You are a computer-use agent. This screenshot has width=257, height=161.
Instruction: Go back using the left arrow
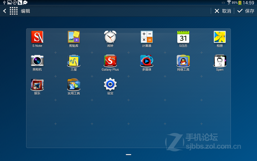click(x=4, y=11)
